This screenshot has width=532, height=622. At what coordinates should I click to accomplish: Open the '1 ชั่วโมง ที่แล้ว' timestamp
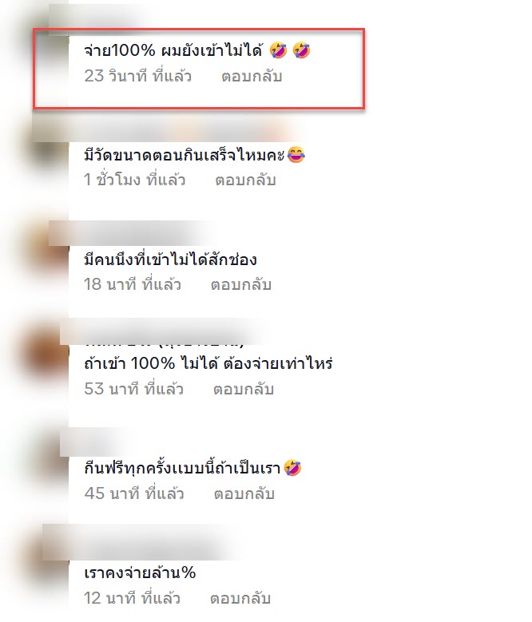[x=134, y=180]
